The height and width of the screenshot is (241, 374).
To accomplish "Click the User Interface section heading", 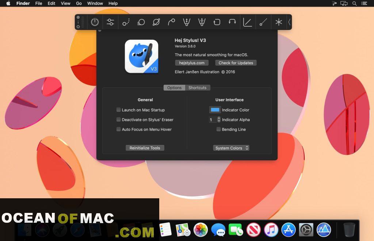I will [229, 100].
